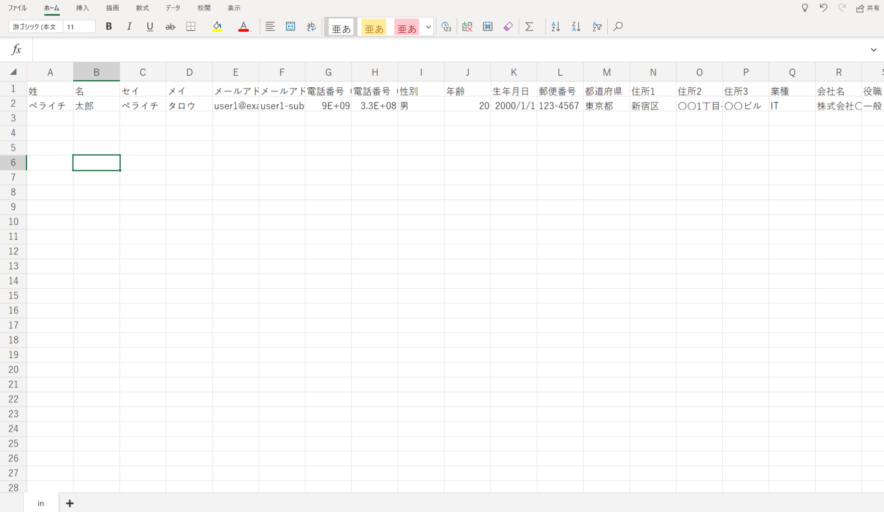
Task: Click the 共有 share button
Action: [868, 8]
